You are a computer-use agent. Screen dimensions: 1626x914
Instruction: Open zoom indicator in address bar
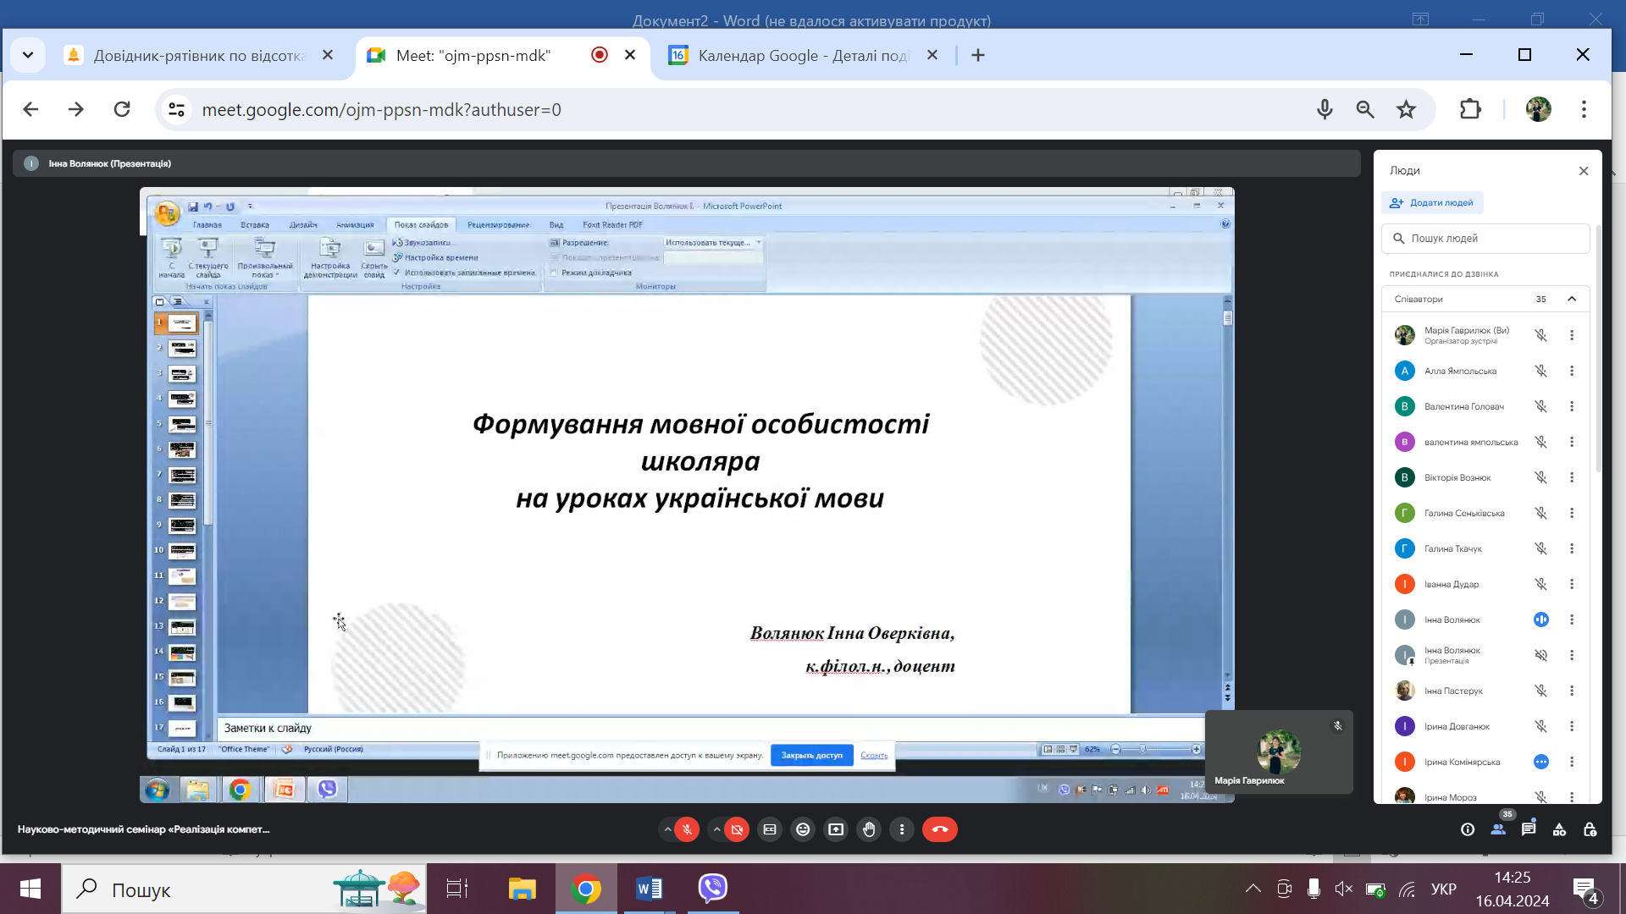(x=1365, y=109)
